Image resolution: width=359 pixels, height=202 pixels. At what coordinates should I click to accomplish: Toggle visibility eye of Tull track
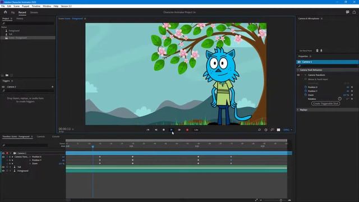[x=3, y=167]
